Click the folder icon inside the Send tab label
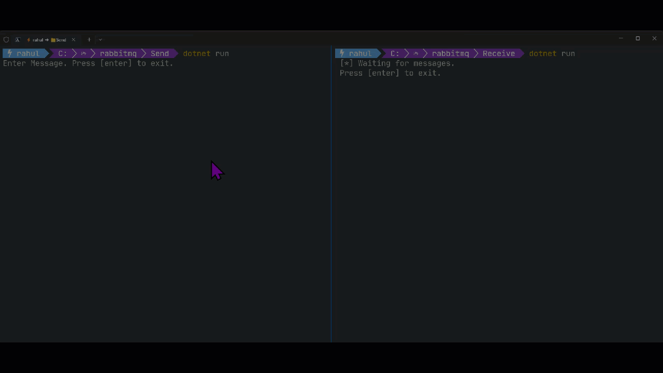 pos(52,39)
